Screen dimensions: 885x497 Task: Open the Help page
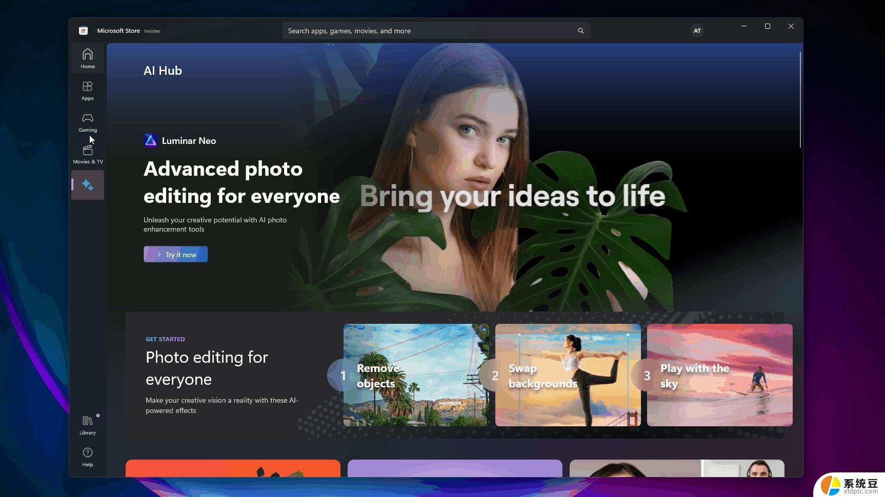tap(88, 457)
